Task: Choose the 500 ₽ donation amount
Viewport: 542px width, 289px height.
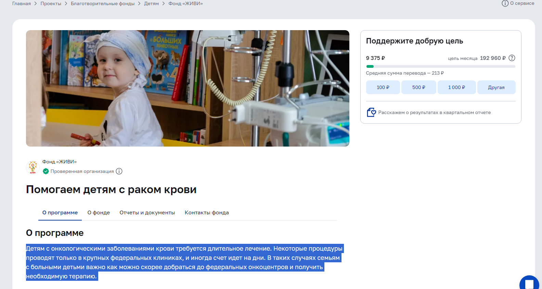Action: click(418, 87)
